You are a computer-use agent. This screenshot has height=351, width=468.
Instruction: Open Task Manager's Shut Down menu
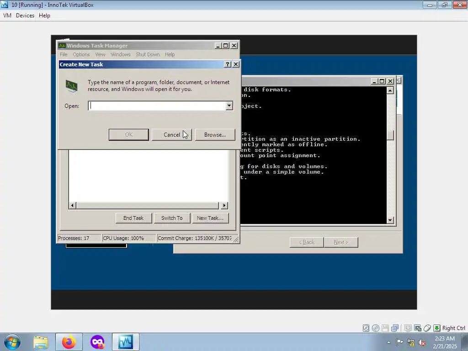coord(148,54)
